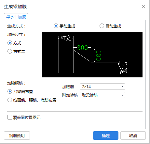Screen dimensions: 150x144
Task: Enable 覆盖同位置图元 checkbox
Action: tap(10, 118)
